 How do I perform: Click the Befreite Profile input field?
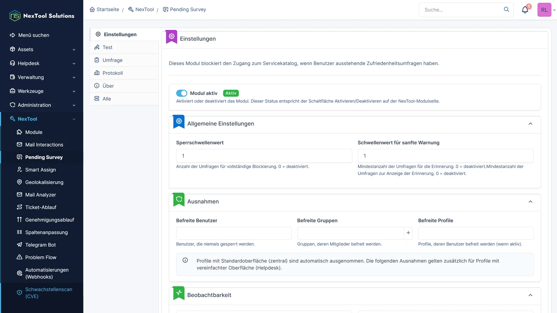476,233
